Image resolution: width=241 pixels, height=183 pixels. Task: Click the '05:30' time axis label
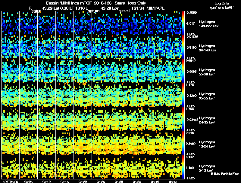(x=119, y=181)
